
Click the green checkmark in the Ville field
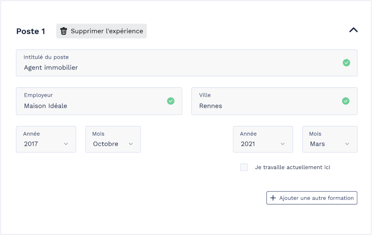[x=345, y=101]
